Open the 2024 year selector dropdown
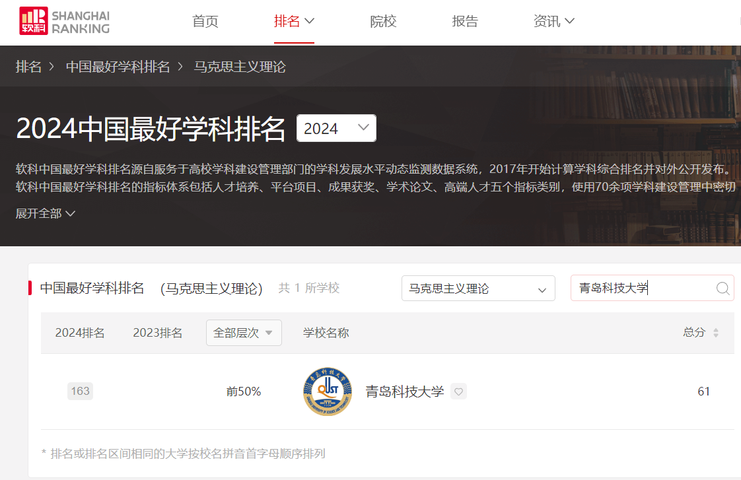741x480 pixels. point(336,128)
